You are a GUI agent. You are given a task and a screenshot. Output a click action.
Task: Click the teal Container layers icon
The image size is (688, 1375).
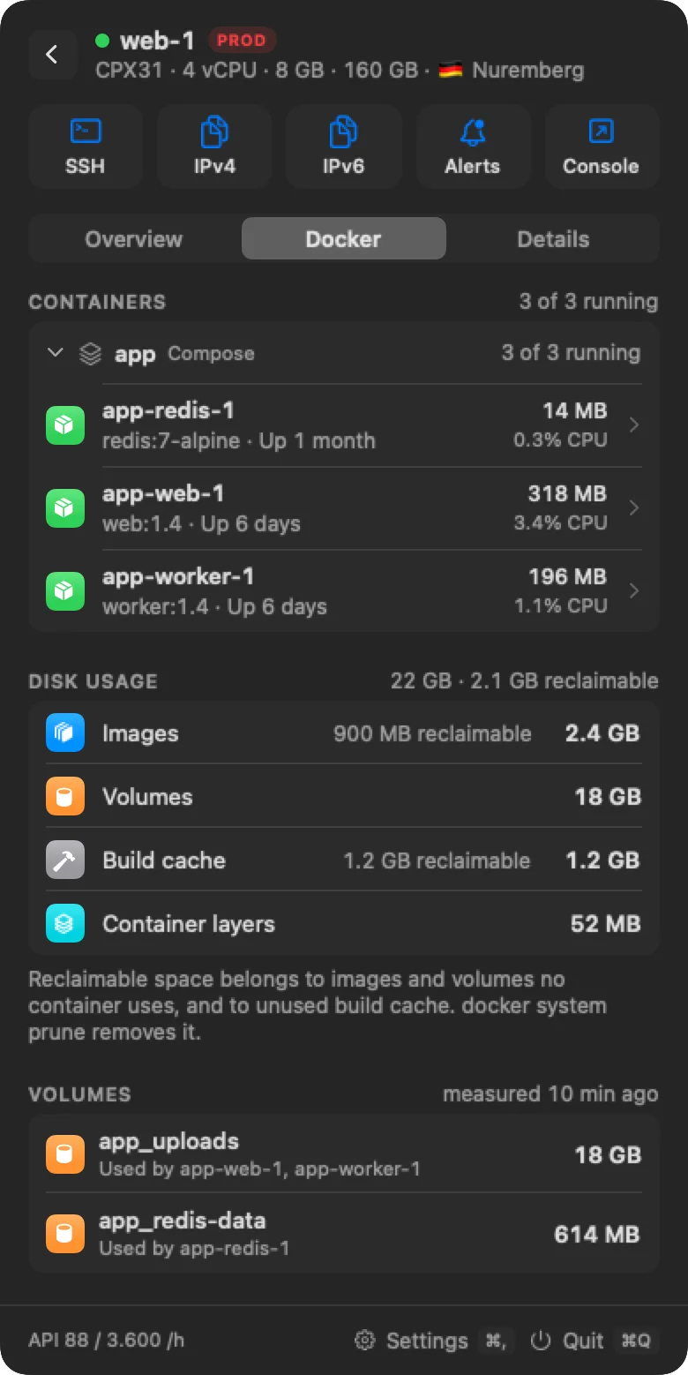[65, 923]
